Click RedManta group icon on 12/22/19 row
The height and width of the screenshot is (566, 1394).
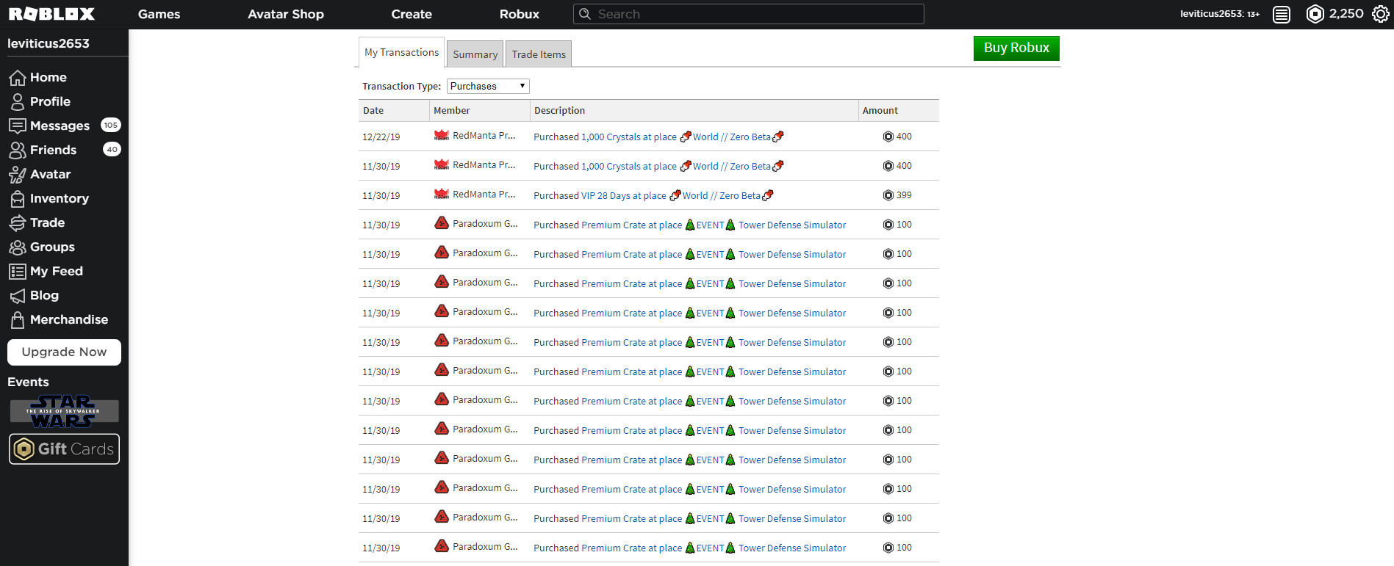[x=442, y=135]
